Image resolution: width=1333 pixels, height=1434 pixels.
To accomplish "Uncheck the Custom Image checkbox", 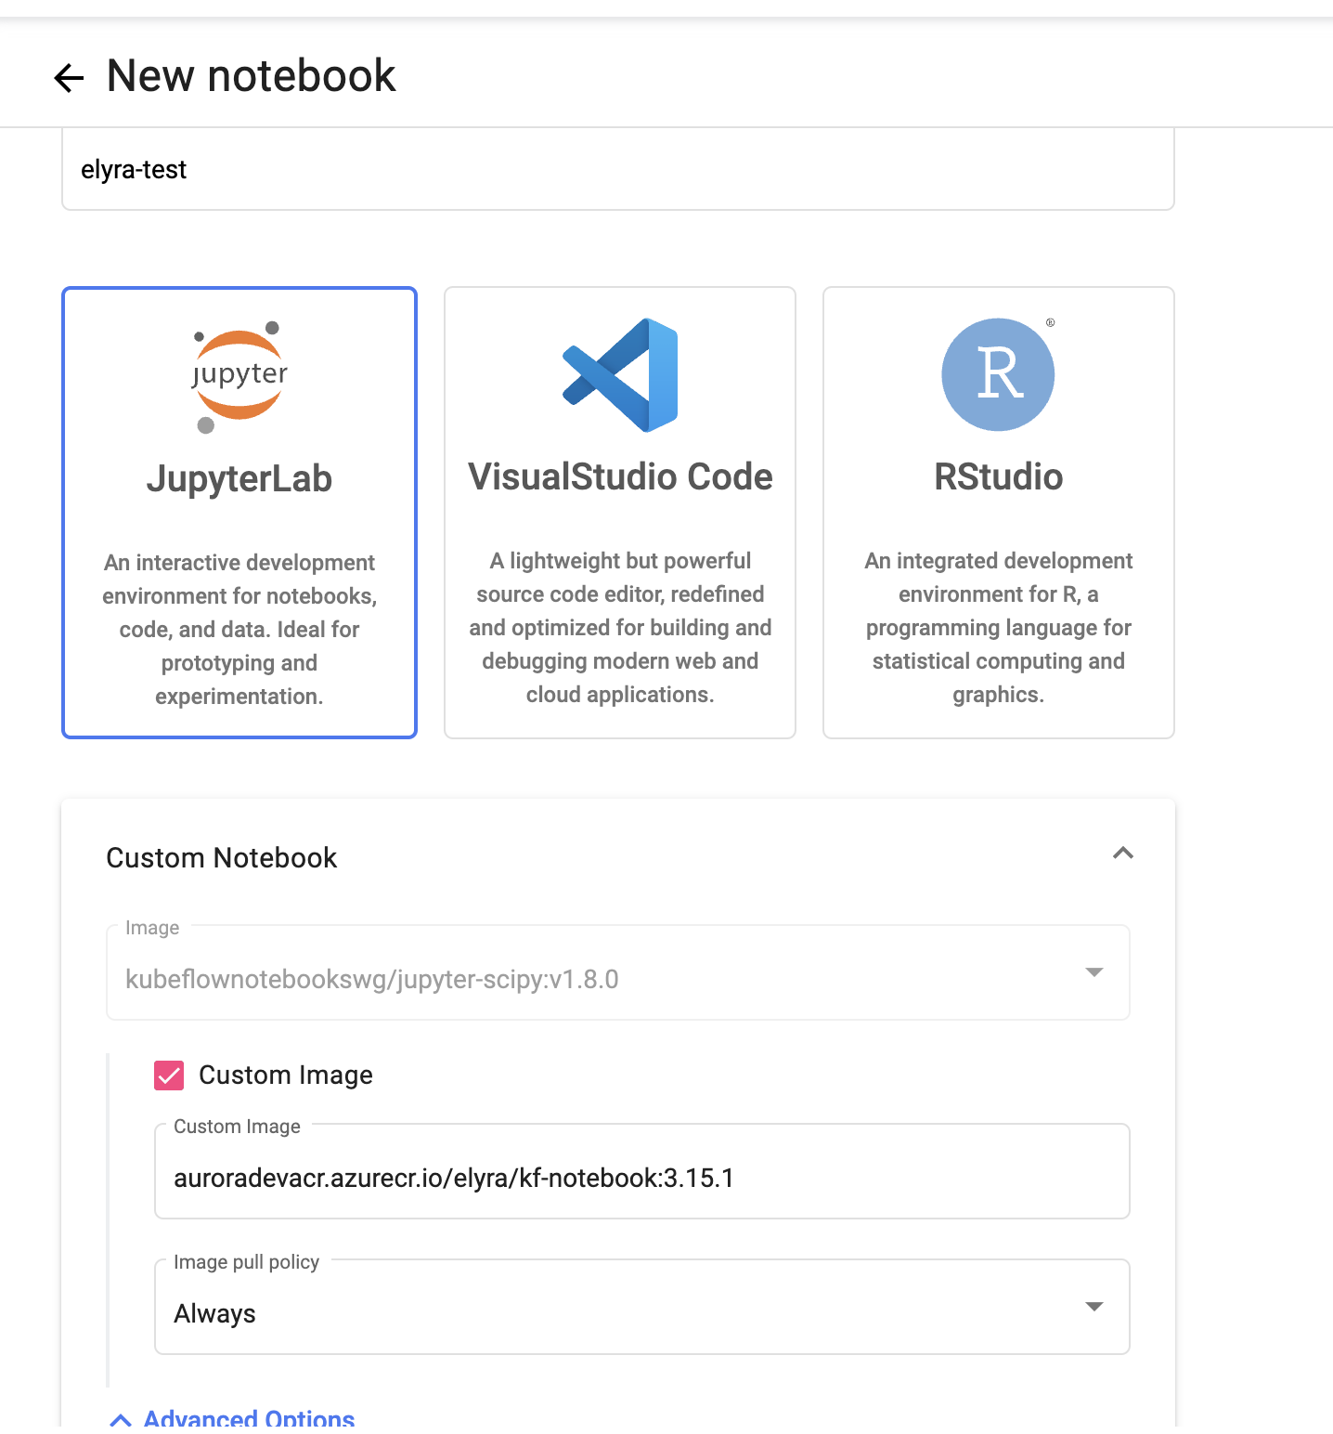I will click(169, 1075).
